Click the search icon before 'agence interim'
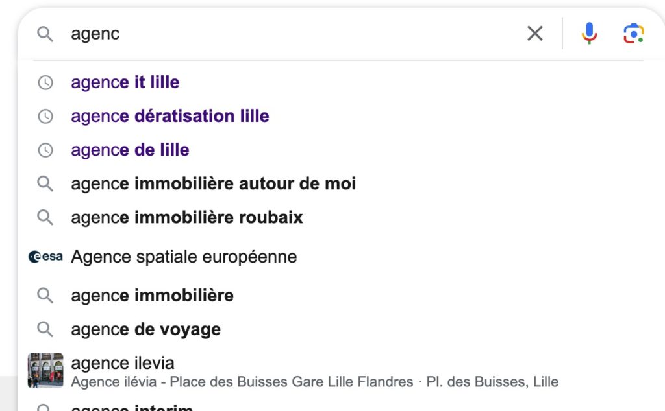The height and width of the screenshot is (411, 665). (x=45, y=408)
